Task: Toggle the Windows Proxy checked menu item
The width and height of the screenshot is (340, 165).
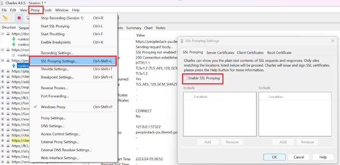Action: coord(73,107)
